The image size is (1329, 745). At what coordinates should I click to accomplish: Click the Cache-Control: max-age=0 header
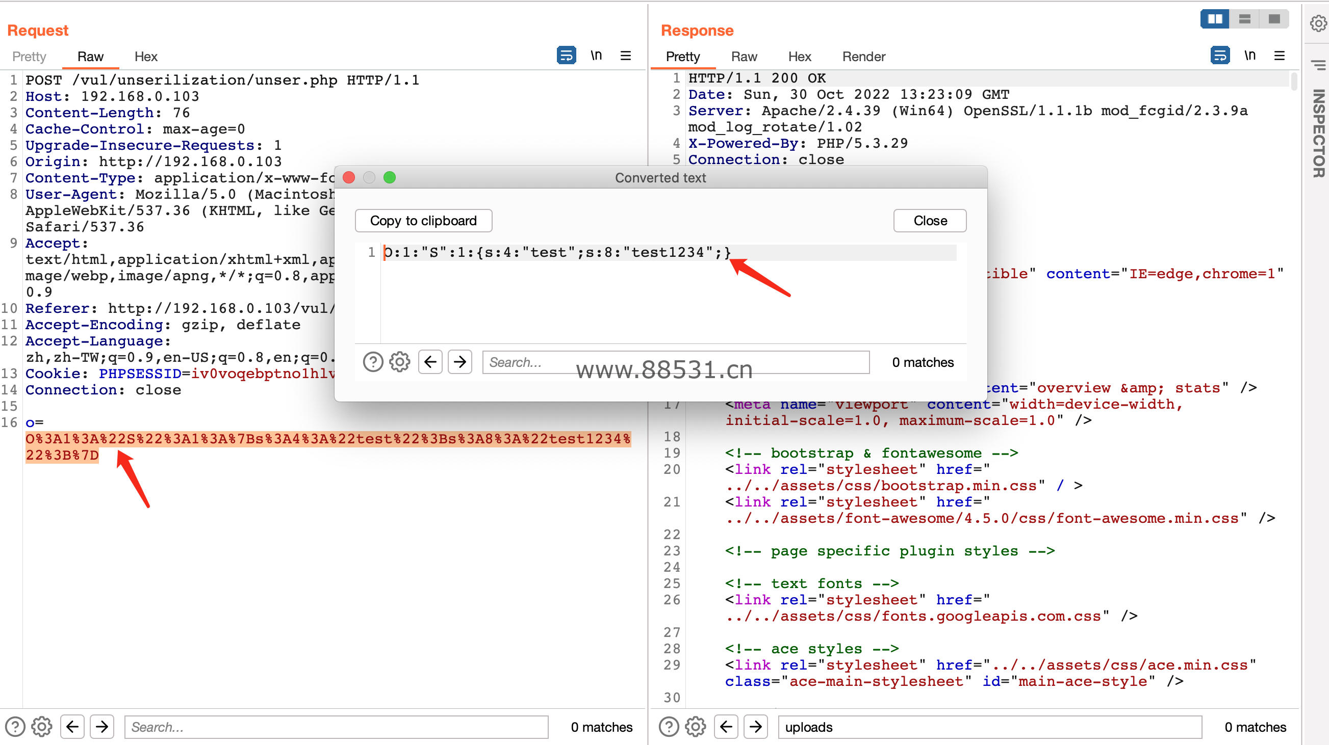135,129
